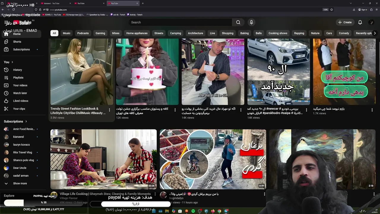Image resolution: width=380 pixels, height=214 pixels.
Task: Click the 130% zoom level indicator
Action: pyautogui.click(x=325, y=10)
